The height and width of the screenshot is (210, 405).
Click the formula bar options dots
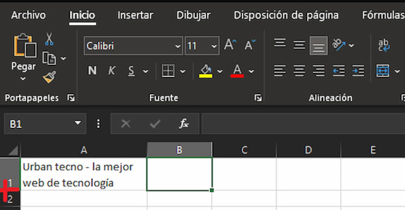[x=98, y=124]
